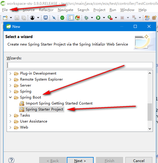The image size is (158, 163).
Task: Click the New wizard toolbar icon
Action: coord(5,18)
